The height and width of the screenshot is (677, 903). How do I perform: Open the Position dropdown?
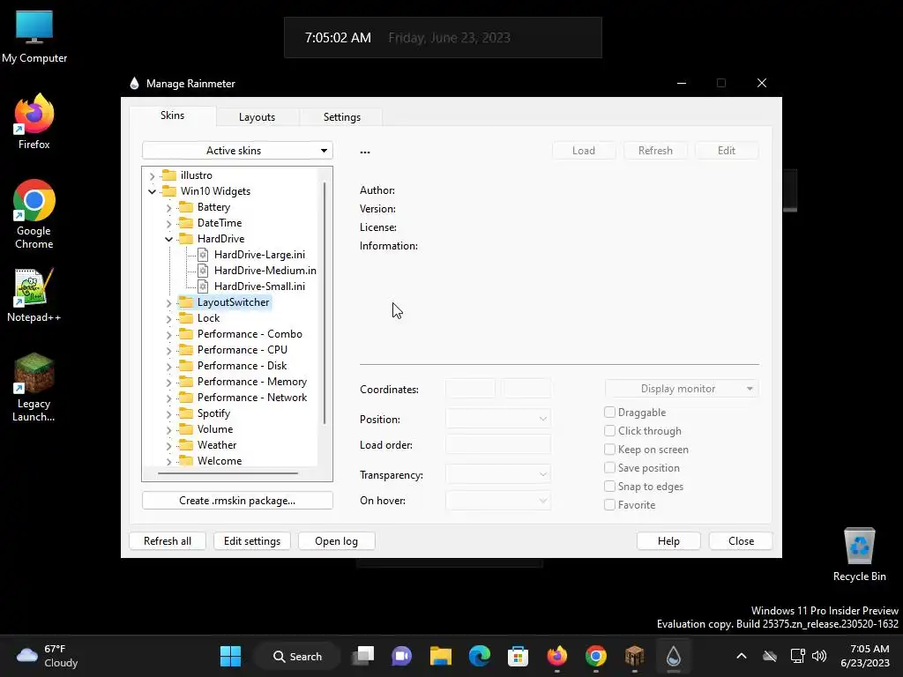coord(497,419)
